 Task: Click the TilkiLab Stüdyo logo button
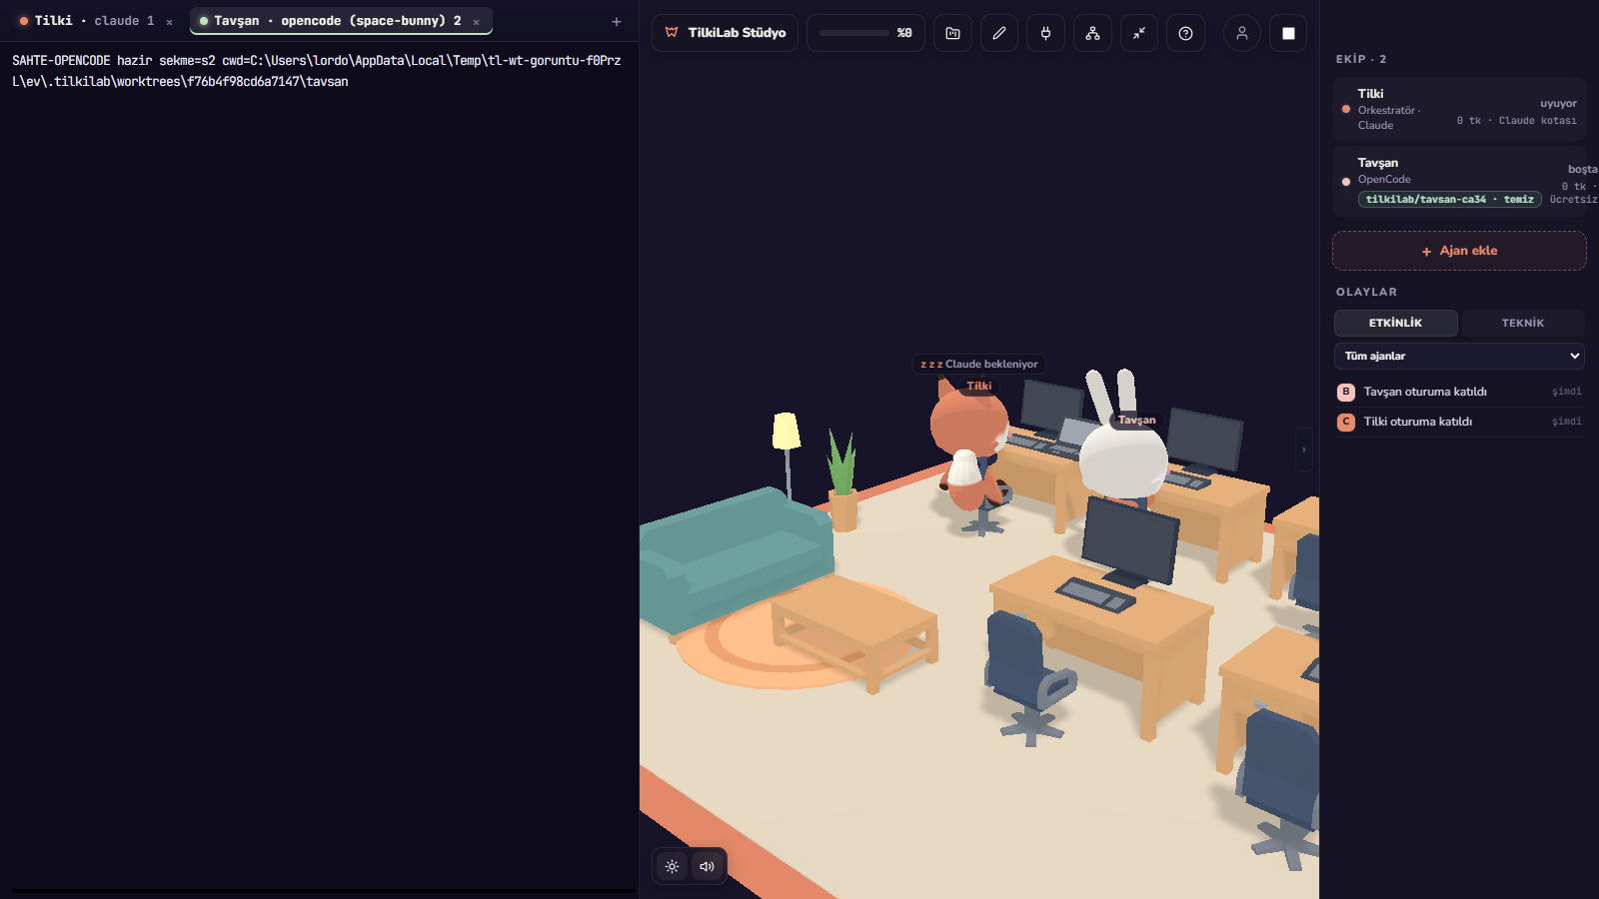click(725, 33)
